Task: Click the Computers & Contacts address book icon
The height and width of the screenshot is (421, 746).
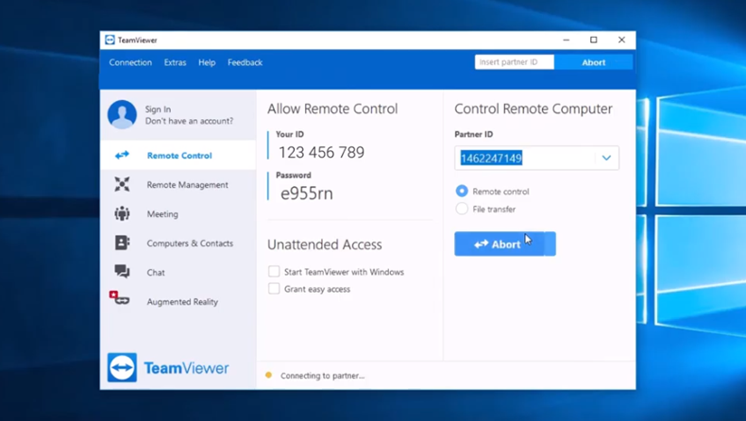Action: pyautogui.click(x=122, y=243)
